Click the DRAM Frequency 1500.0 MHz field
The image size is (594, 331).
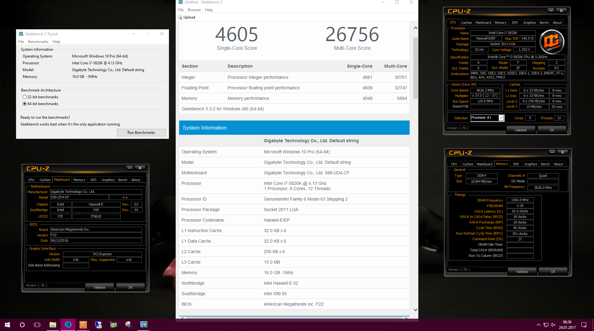[x=520, y=200]
